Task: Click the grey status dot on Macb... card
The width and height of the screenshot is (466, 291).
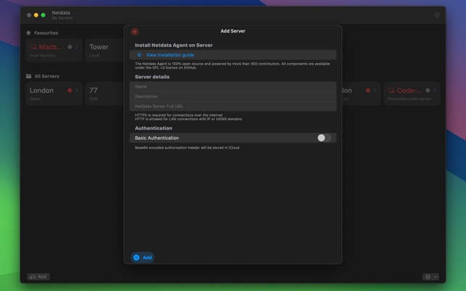Action: tap(70, 47)
